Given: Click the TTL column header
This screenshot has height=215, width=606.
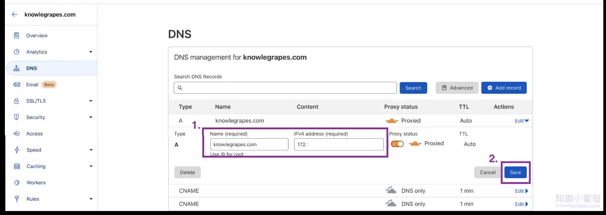Looking at the screenshot, I should click(x=464, y=107).
